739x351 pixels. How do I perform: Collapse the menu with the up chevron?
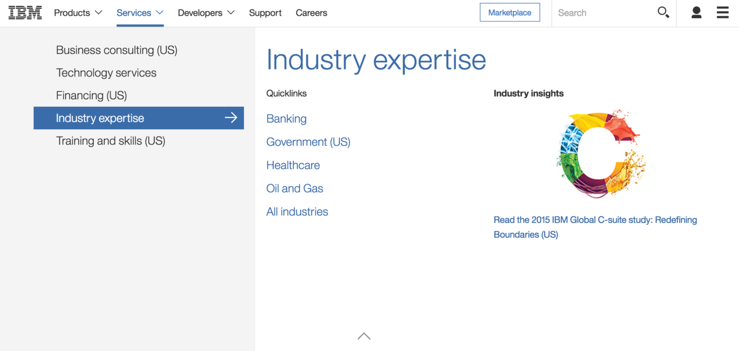364,336
